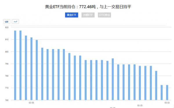Switch to line chart view icon
This screenshot has height=108, width=174.
15,21
